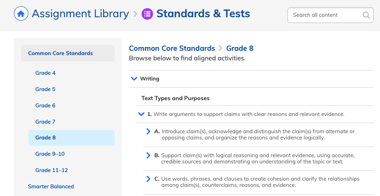Switch to Grade 11–12 standards

click(51, 170)
